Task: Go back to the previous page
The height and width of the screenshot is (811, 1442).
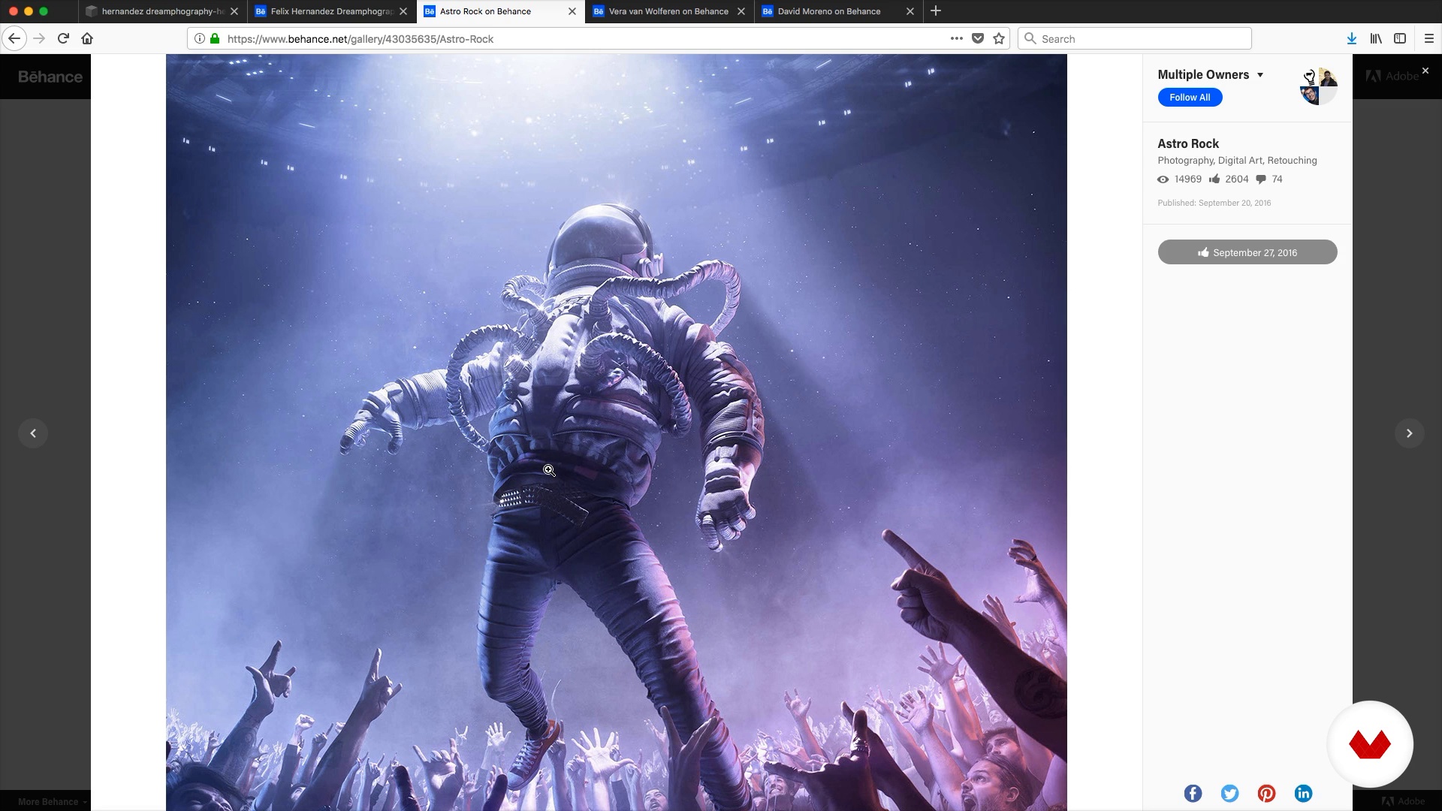Action: coord(14,38)
